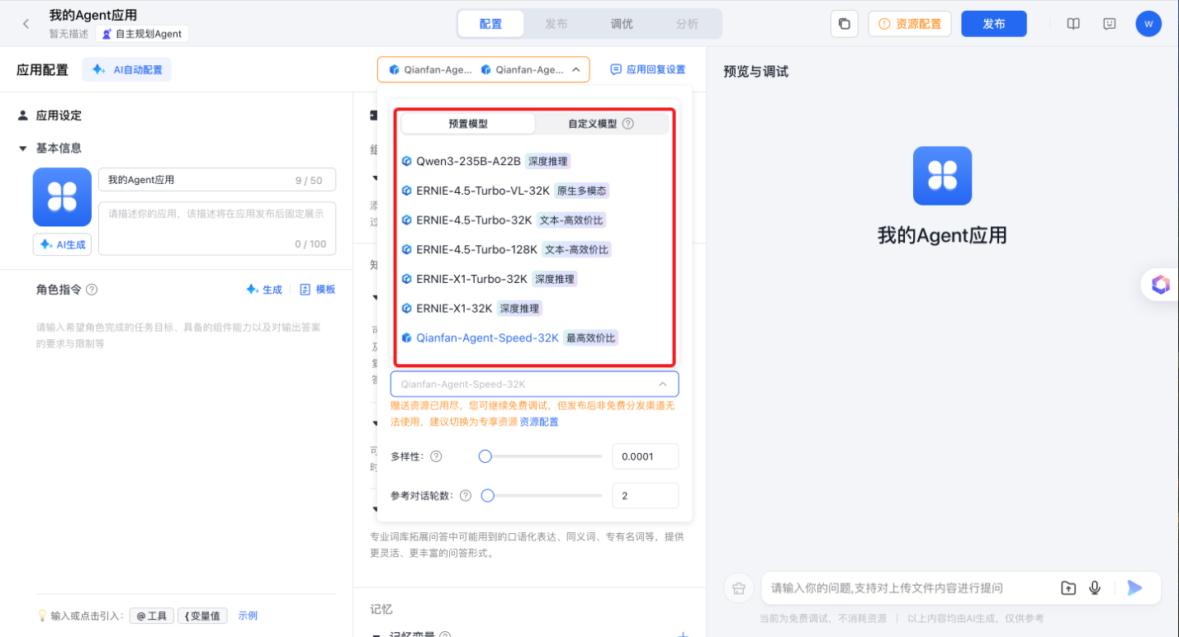The height and width of the screenshot is (637, 1179).
Task: Click the 参考对话轮数 value field
Action: [x=645, y=496]
